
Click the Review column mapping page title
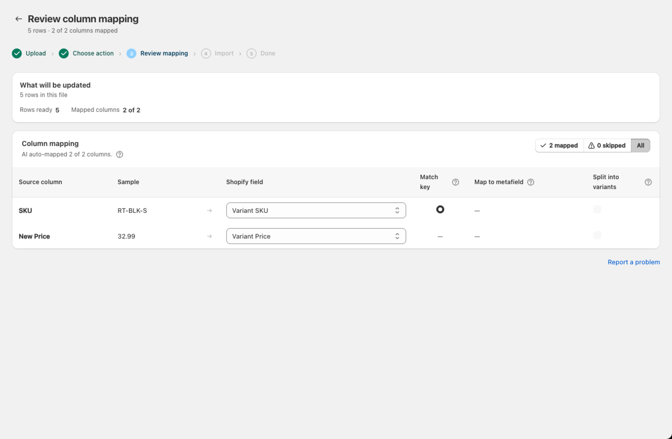83,19
